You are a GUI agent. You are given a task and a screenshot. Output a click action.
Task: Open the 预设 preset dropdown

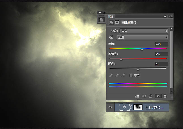[x=144, y=31]
